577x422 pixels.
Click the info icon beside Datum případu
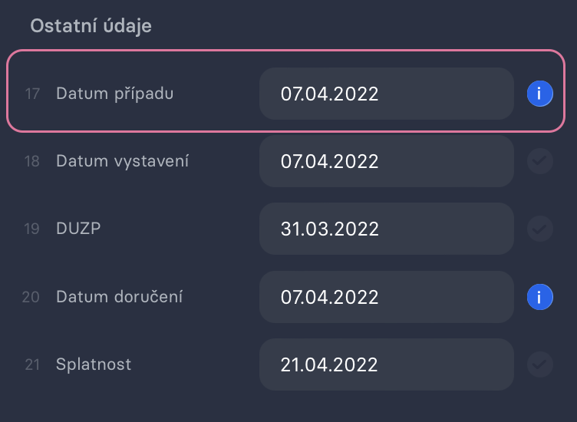(540, 94)
